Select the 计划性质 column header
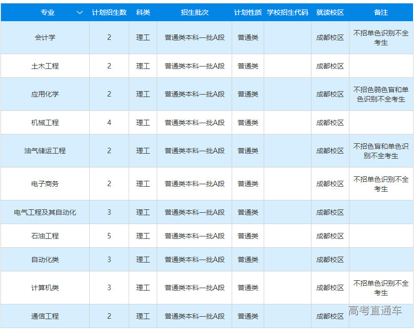 pyautogui.click(x=248, y=12)
